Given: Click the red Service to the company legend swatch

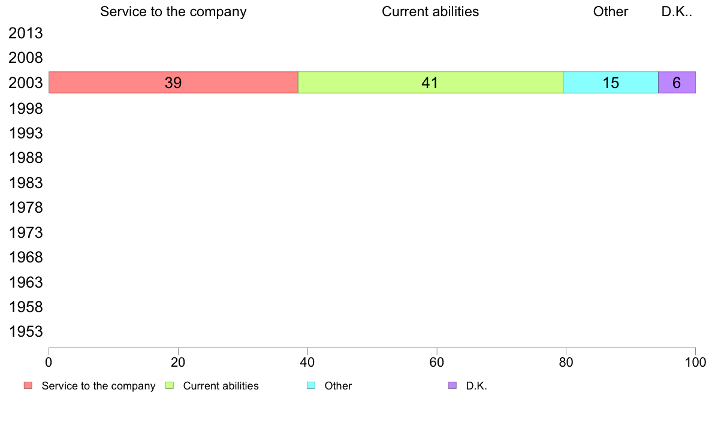Looking at the screenshot, I should (x=28, y=386).
